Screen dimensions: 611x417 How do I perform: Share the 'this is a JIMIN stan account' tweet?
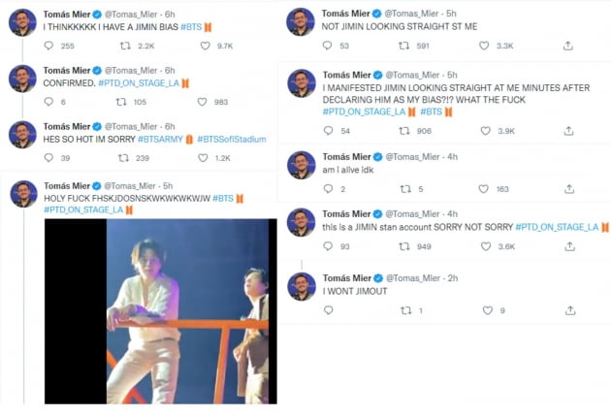tap(569, 246)
